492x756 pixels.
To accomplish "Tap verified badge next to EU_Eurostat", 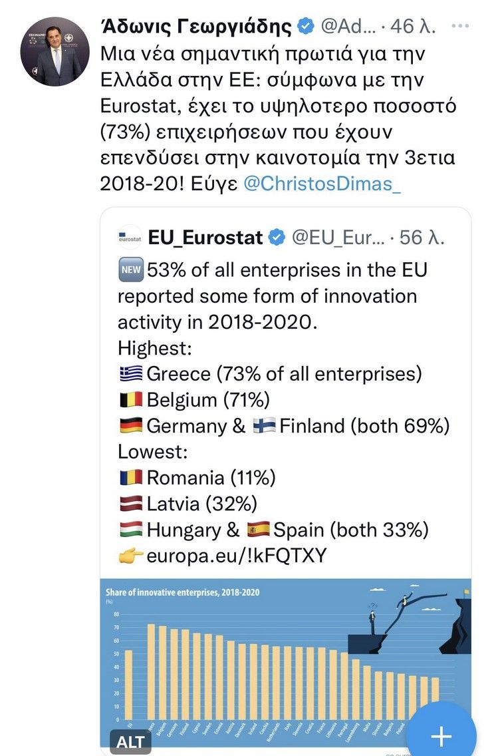I will pyautogui.click(x=277, y=237).
